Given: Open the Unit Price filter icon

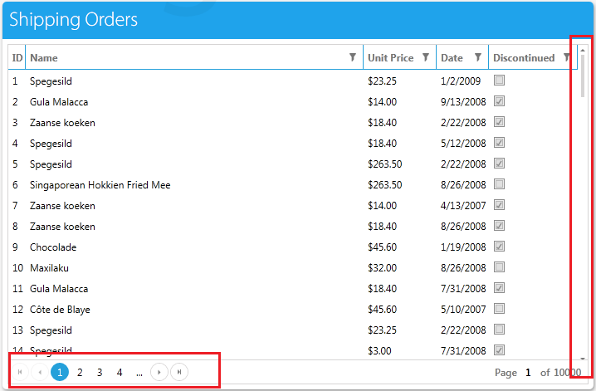Looking at the screenshot, I should coord(425,57).
